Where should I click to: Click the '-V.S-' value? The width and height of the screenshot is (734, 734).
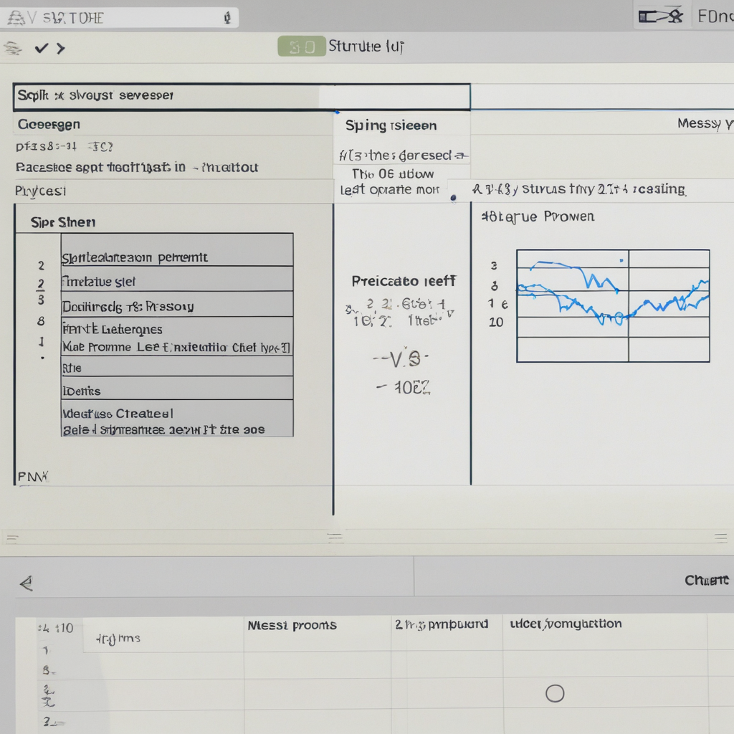click(401, 359)
